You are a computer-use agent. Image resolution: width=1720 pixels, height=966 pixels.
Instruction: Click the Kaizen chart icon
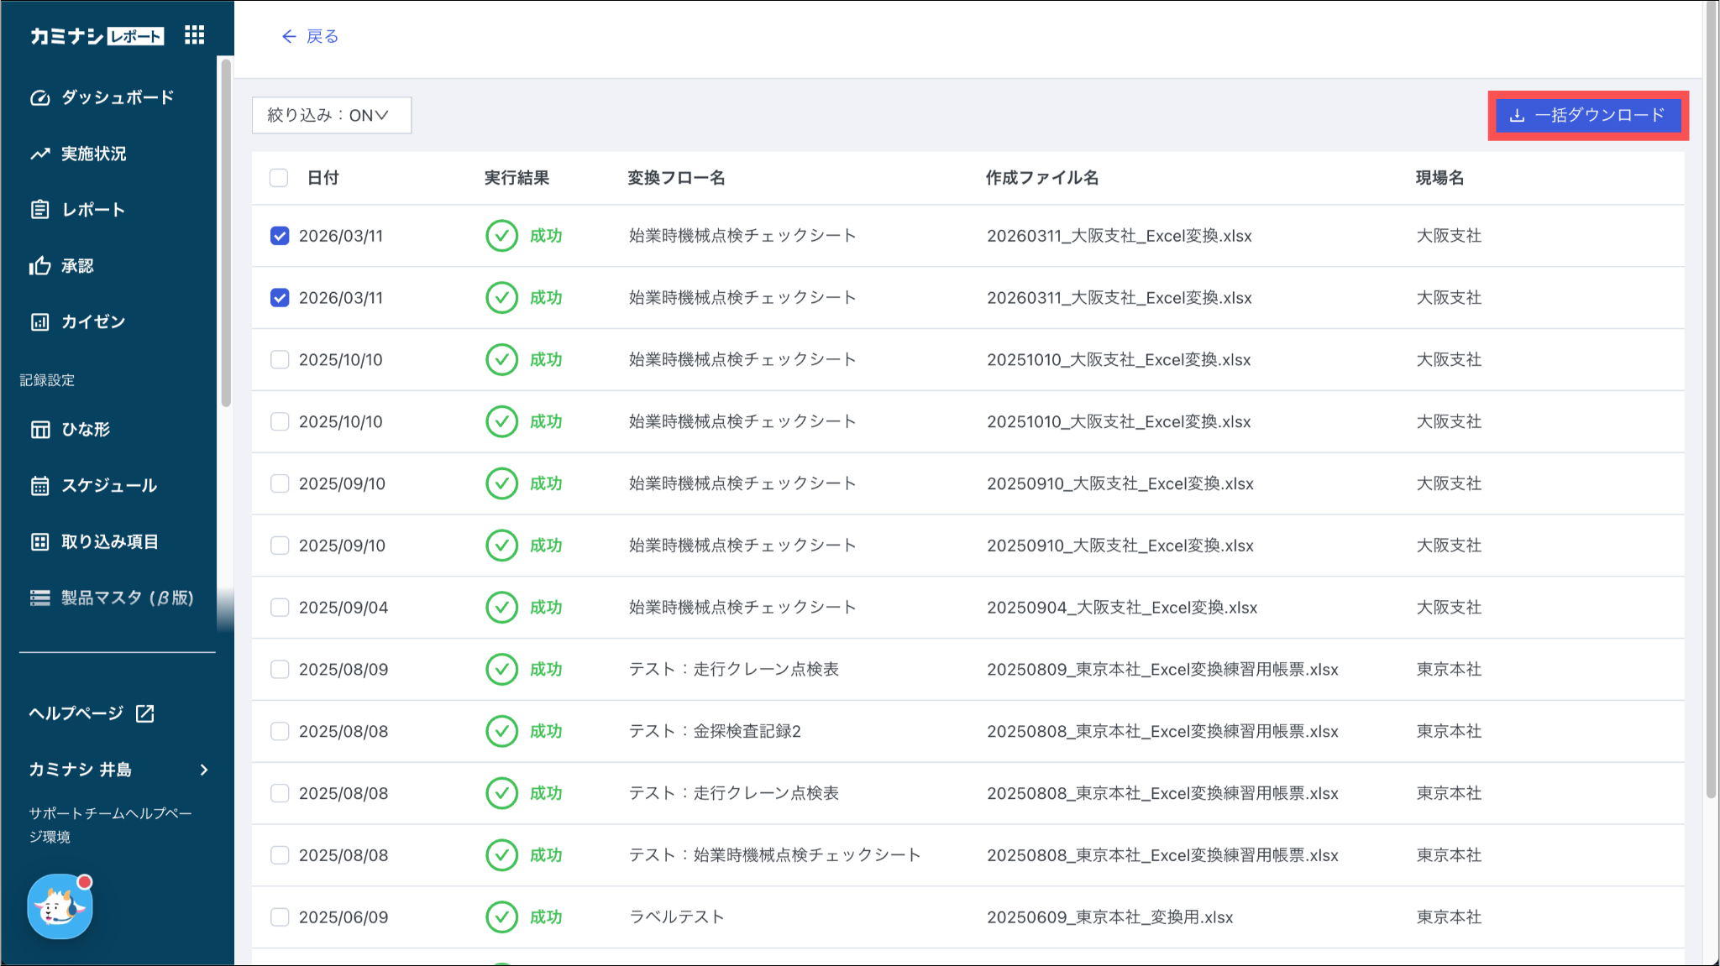click(40, 322)
